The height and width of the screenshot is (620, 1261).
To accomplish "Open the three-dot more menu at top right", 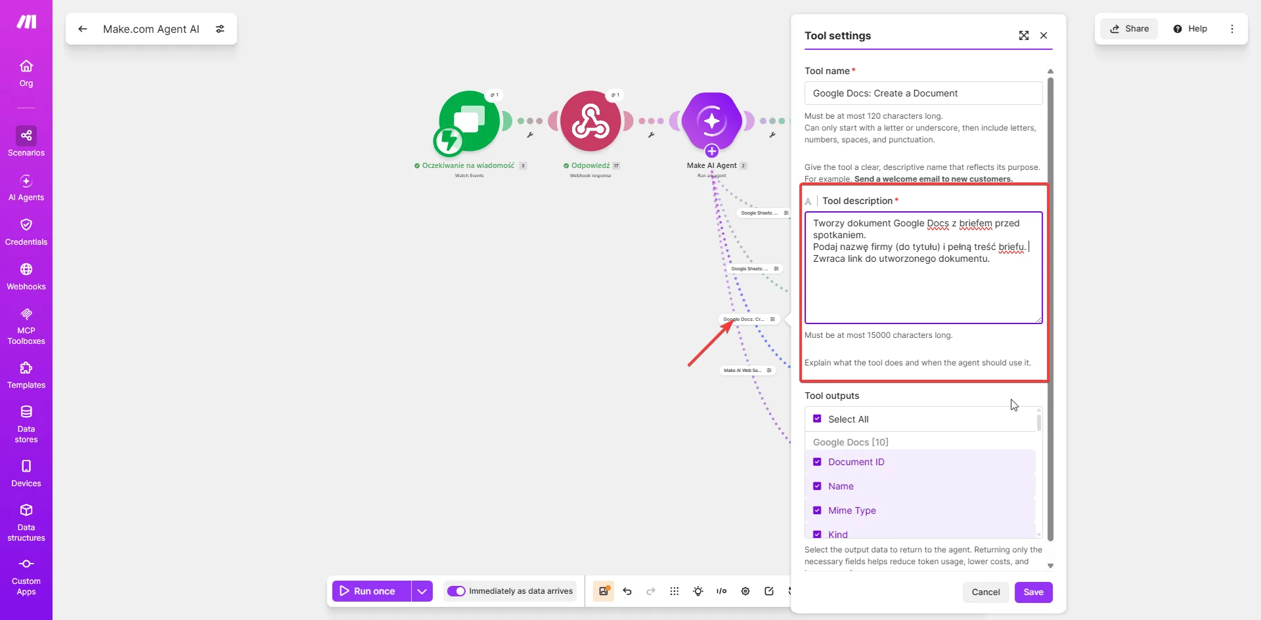I will point(1232,29).
